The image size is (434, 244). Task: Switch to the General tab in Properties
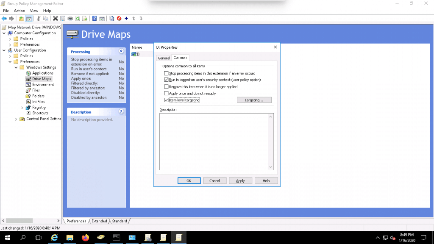pos(164,58)
